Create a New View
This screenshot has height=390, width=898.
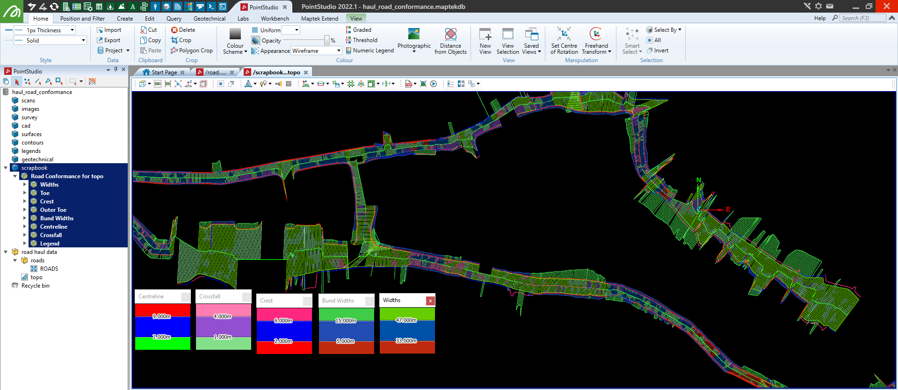485,41
